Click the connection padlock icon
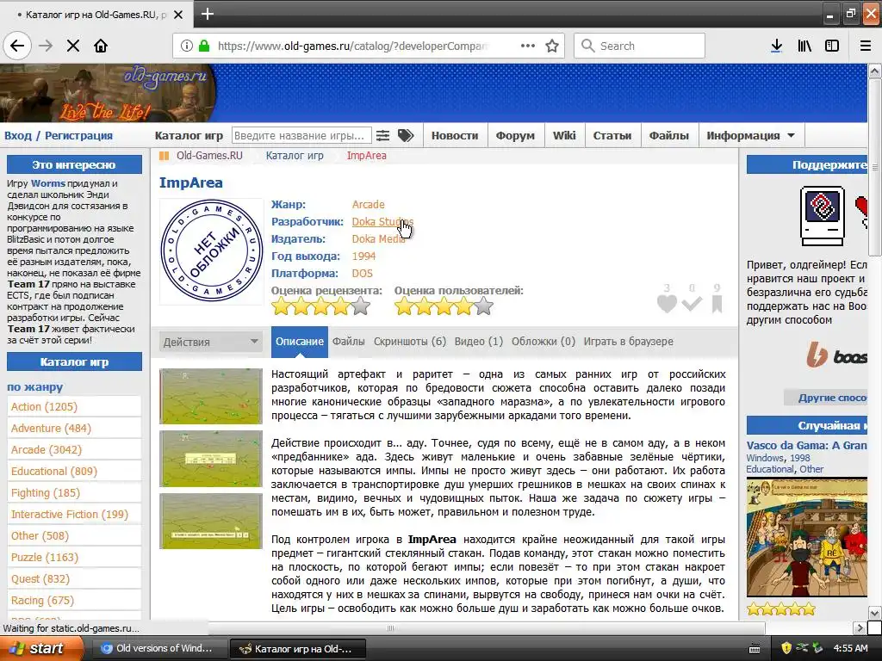 (x=204, y=46)
